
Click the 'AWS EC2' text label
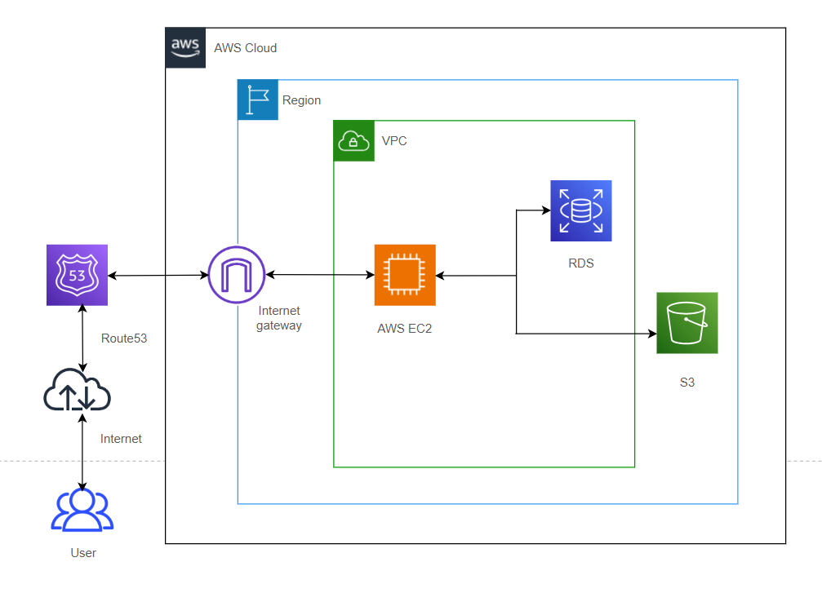(405, 329)
